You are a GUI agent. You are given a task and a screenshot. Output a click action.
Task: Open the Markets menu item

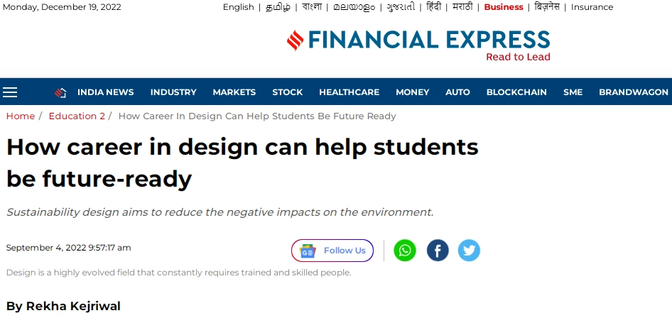point(234,92)
